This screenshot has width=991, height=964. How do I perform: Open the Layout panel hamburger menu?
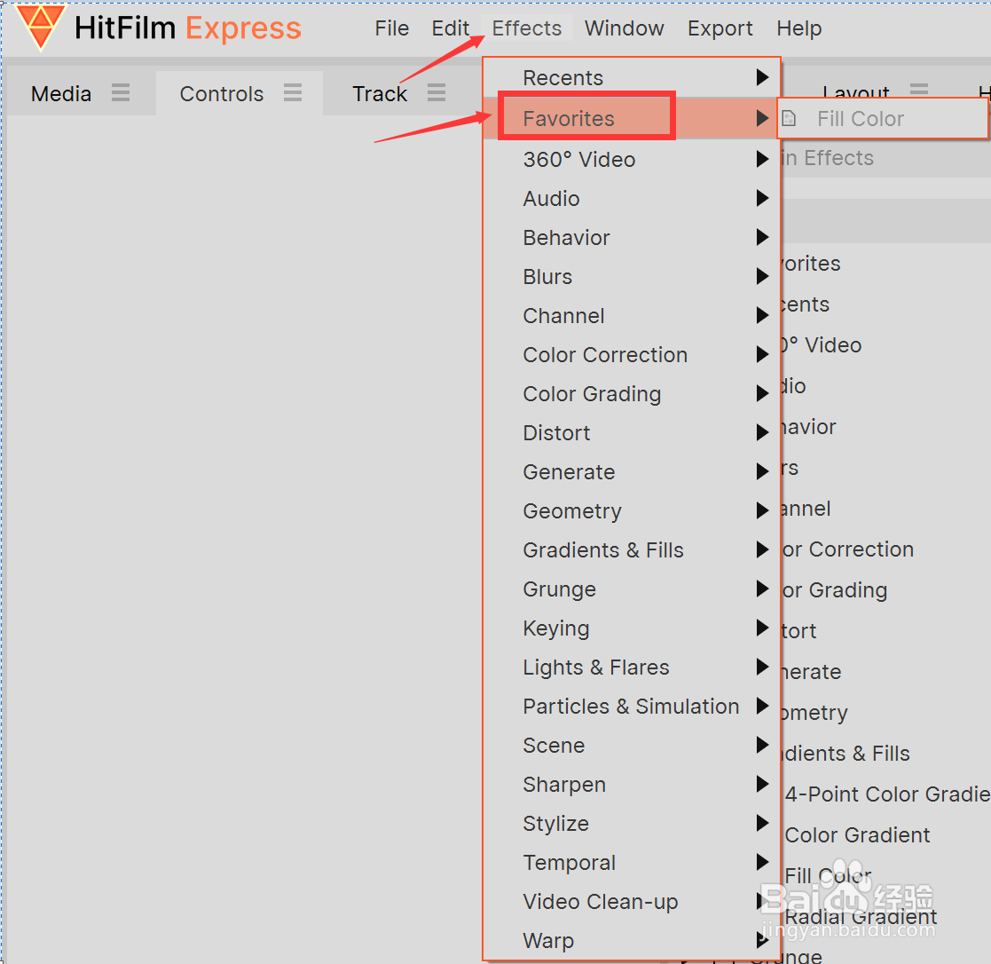tap(919, 91)
